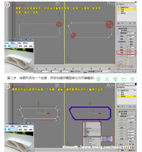Tick 自动焊接 checkbox in upper image
The height and width of the screenshot is (152, 142).
coord(119,31)
